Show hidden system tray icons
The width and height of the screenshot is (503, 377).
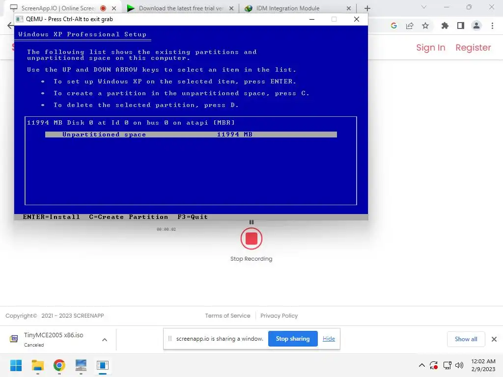422,365
